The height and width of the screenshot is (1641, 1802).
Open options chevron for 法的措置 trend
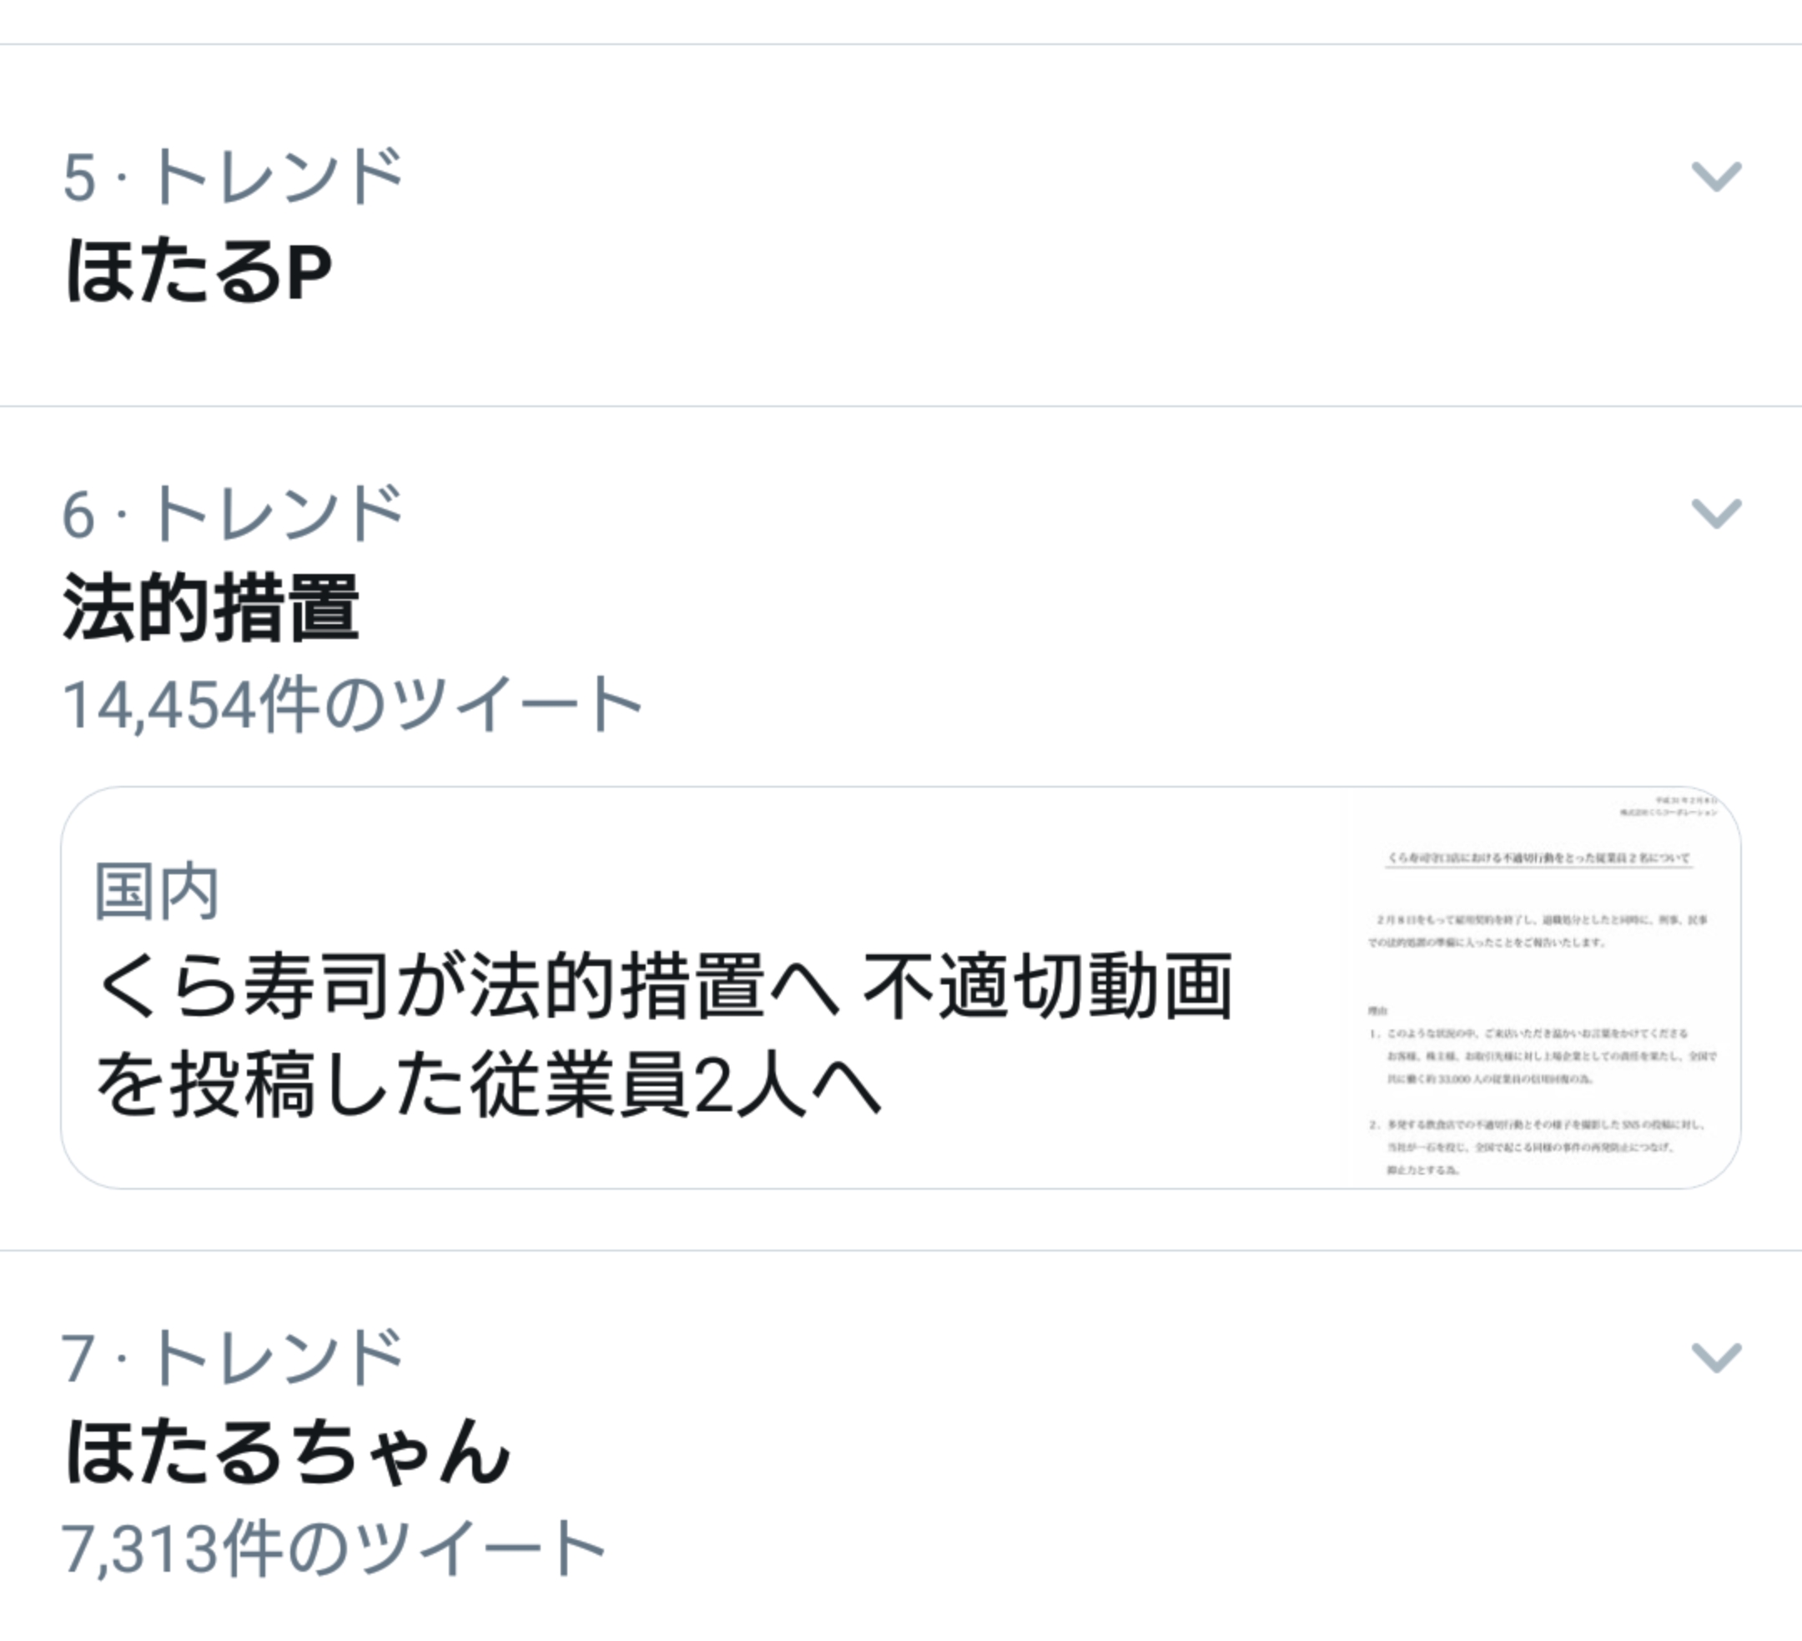coord(1716,513)
